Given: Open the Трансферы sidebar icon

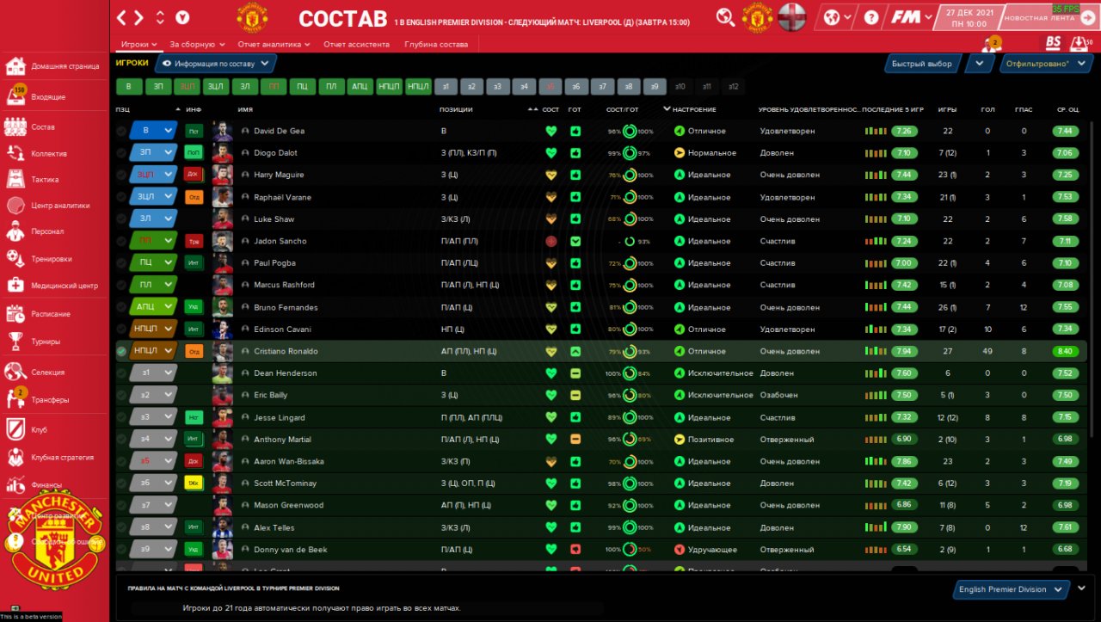Looking at the screenshot, I should [x=15, y=398].
